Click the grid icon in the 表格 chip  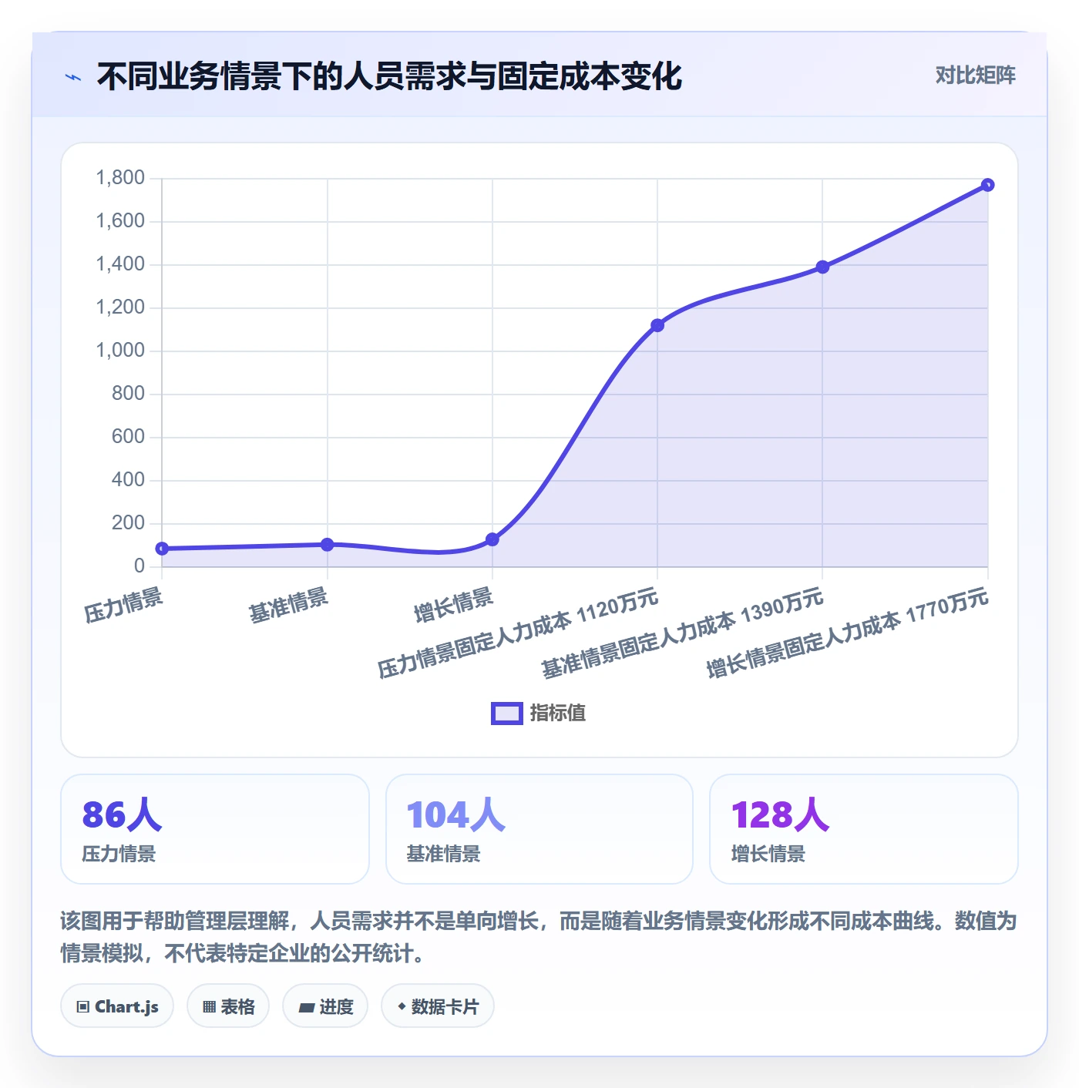[x=209, y=1007]
